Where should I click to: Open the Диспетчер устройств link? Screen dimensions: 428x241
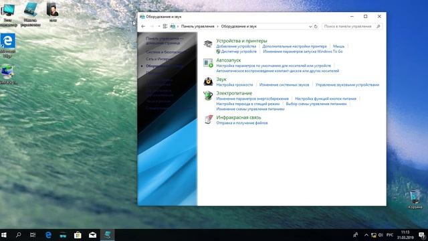click(239, 52)
